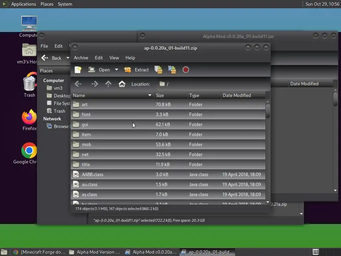Select the title folder row
The height and width of the screenshot is (256, 341).
pyautogui.click(x=168, y=165)
